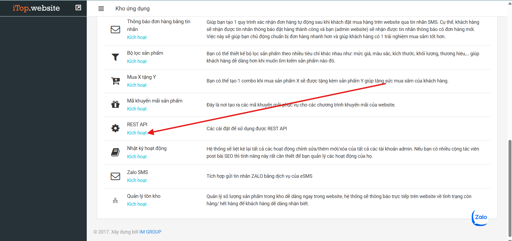
Task: Click the gift icon for promotion codes
Action: 115,104
